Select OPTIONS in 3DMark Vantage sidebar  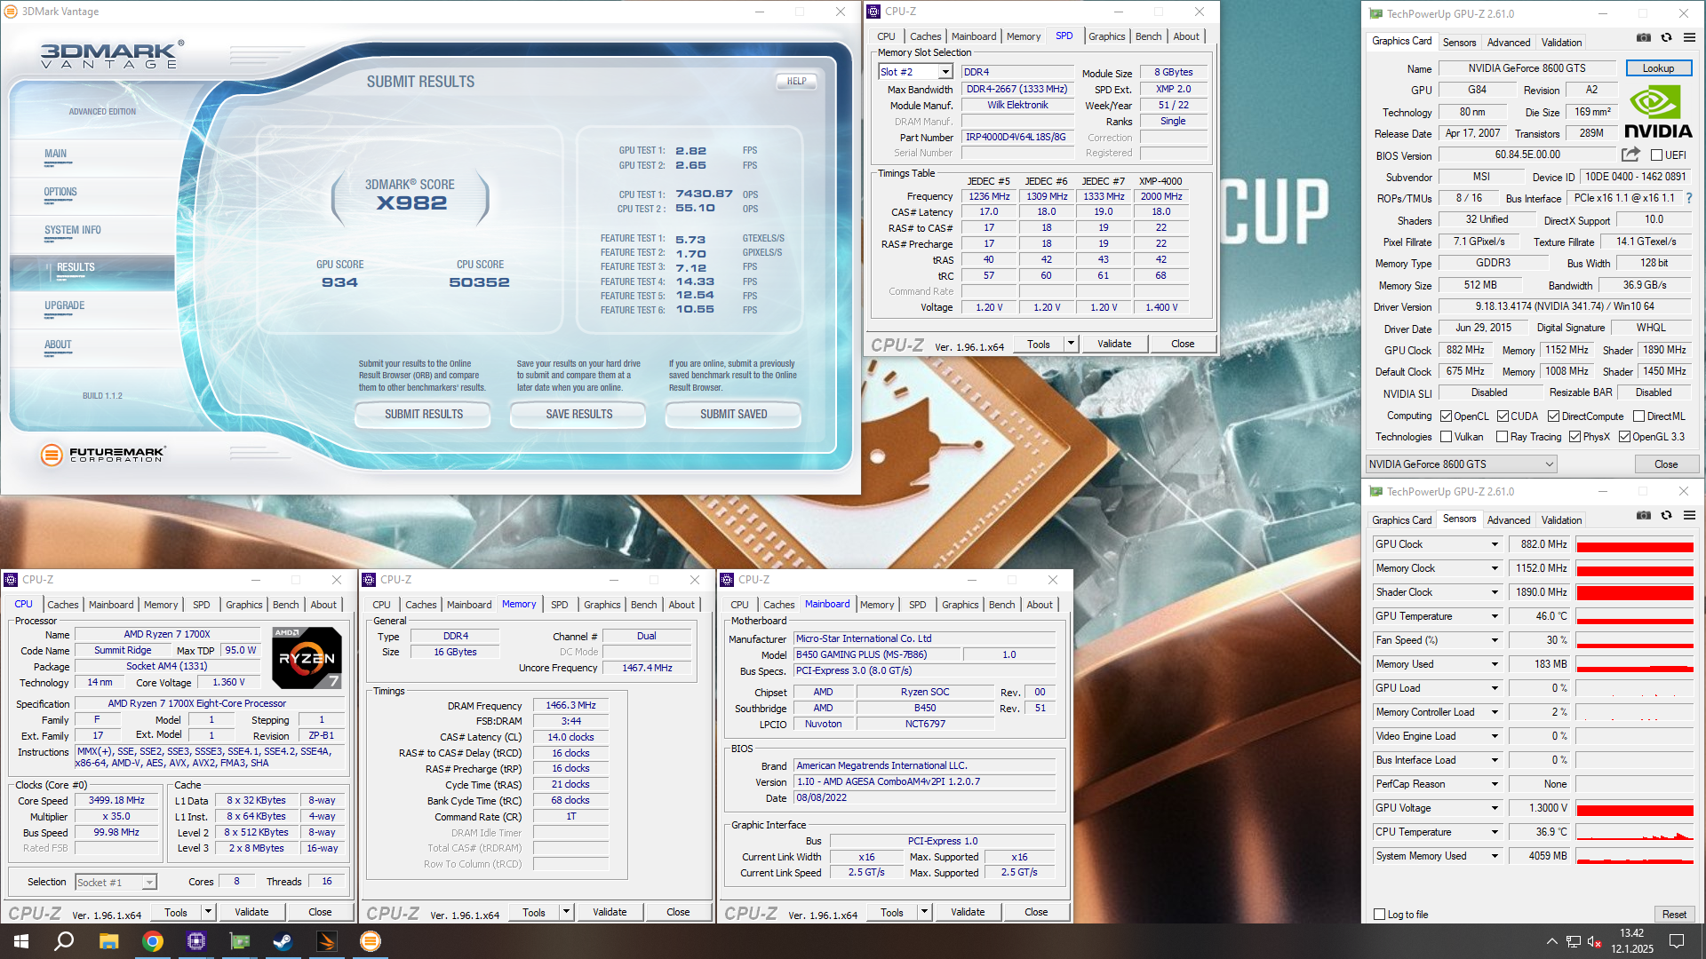pyautogui.click(x=60, y=192)
